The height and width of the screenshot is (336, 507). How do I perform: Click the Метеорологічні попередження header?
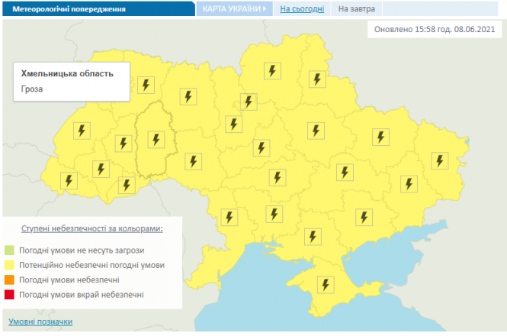(x=69, y=8)
